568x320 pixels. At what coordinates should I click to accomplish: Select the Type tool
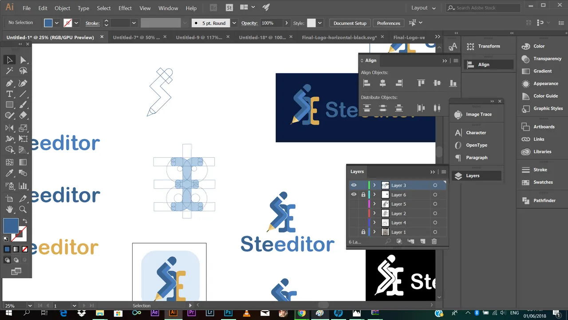point(9,94)
